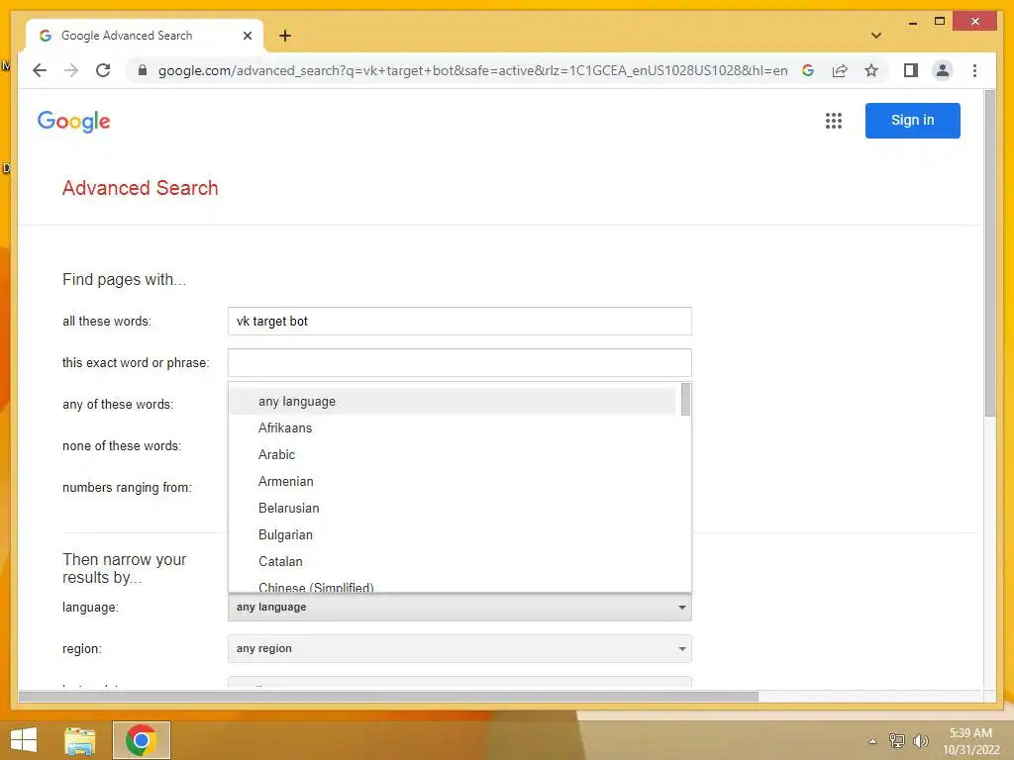Choose Afrikaans from the language list
The height and width of the screenshot is (760, 1014).
(453, 427)
